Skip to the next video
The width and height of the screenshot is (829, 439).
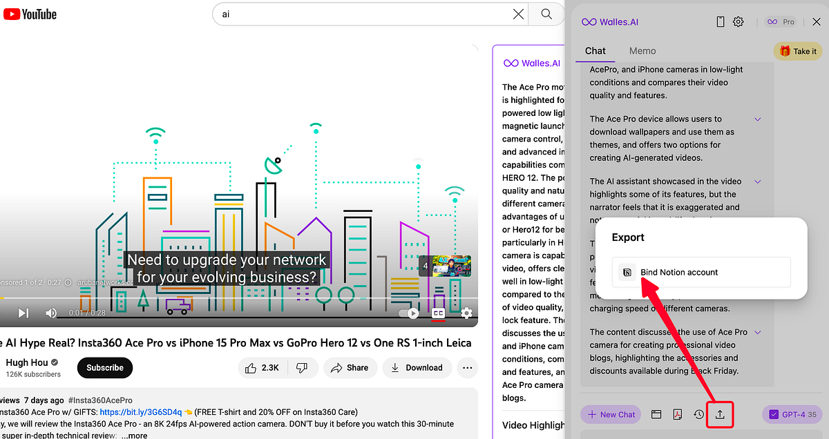tap(23, 313)
